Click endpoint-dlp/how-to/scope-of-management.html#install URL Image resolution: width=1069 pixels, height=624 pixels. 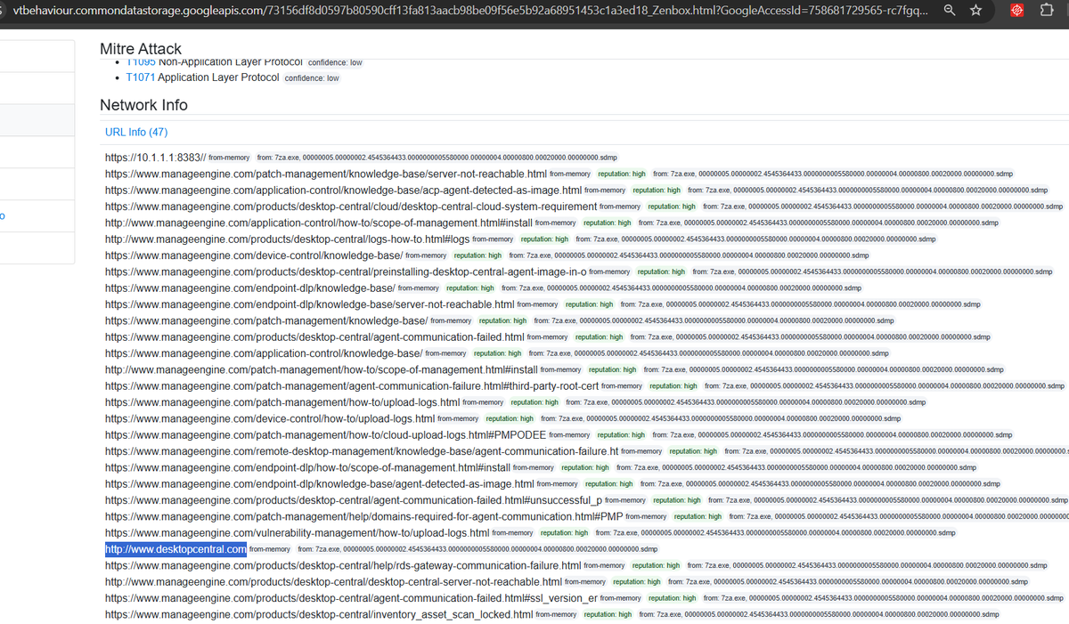click(307, 467)
